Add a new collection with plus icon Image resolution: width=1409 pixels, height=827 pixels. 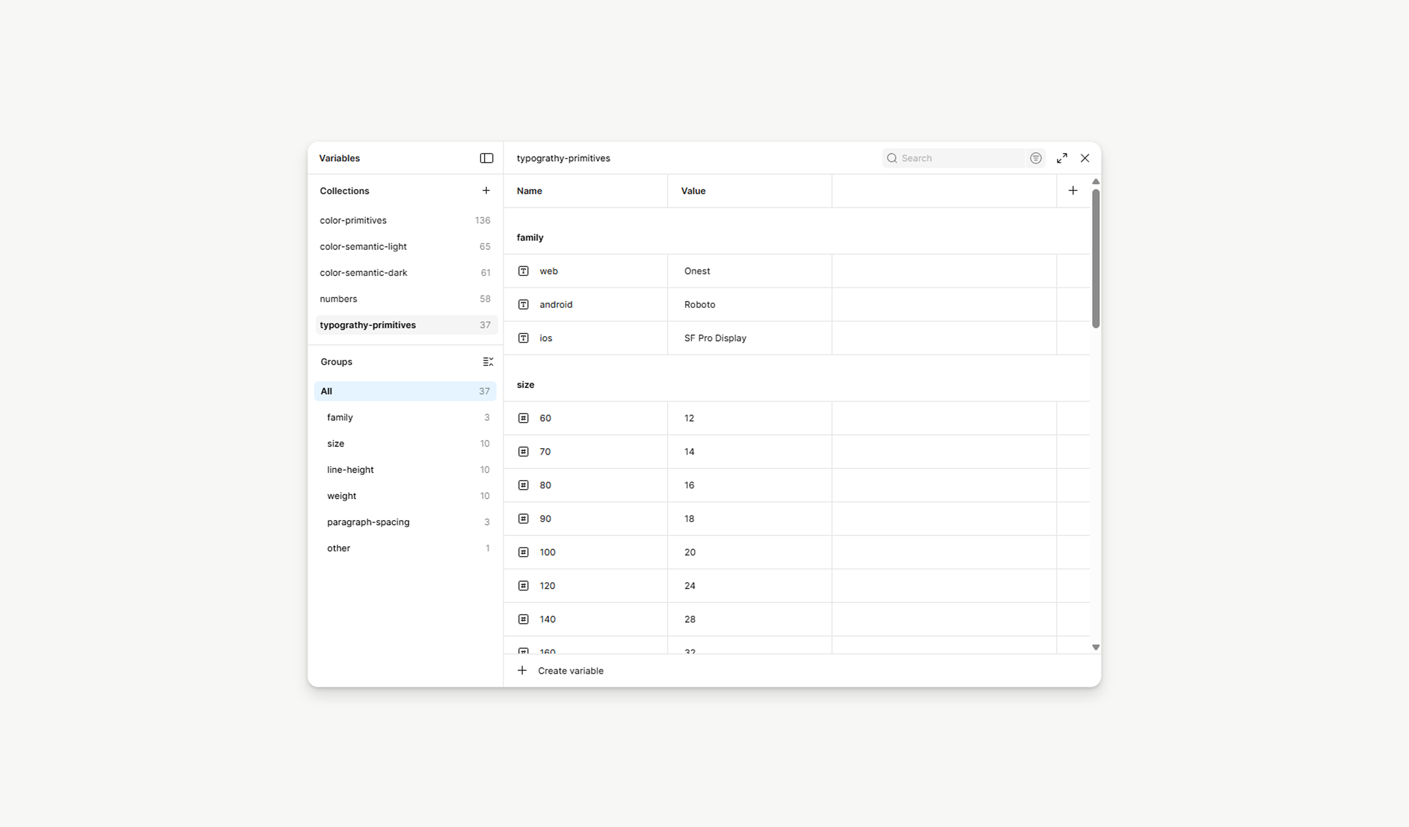[x=486, y=191]
